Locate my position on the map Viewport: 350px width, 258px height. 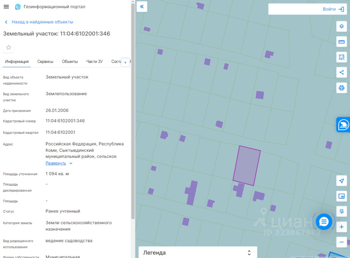[x=342, y=181]
